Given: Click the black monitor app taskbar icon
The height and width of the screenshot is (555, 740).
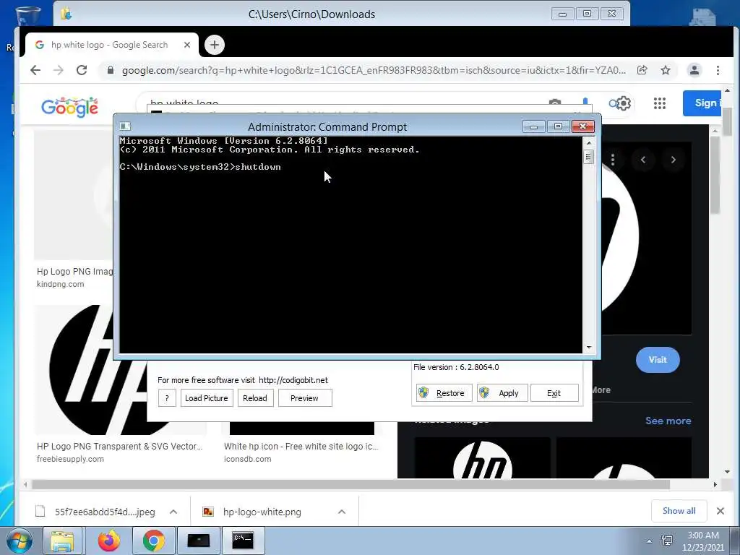Looking at the screenshot, I should point(198,541).
